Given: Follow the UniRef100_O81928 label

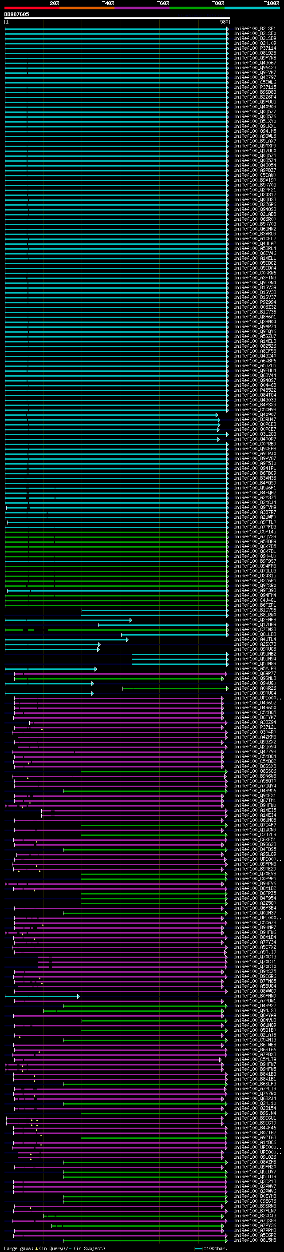Looking at the screenshot, I should [x=254, y=53].
